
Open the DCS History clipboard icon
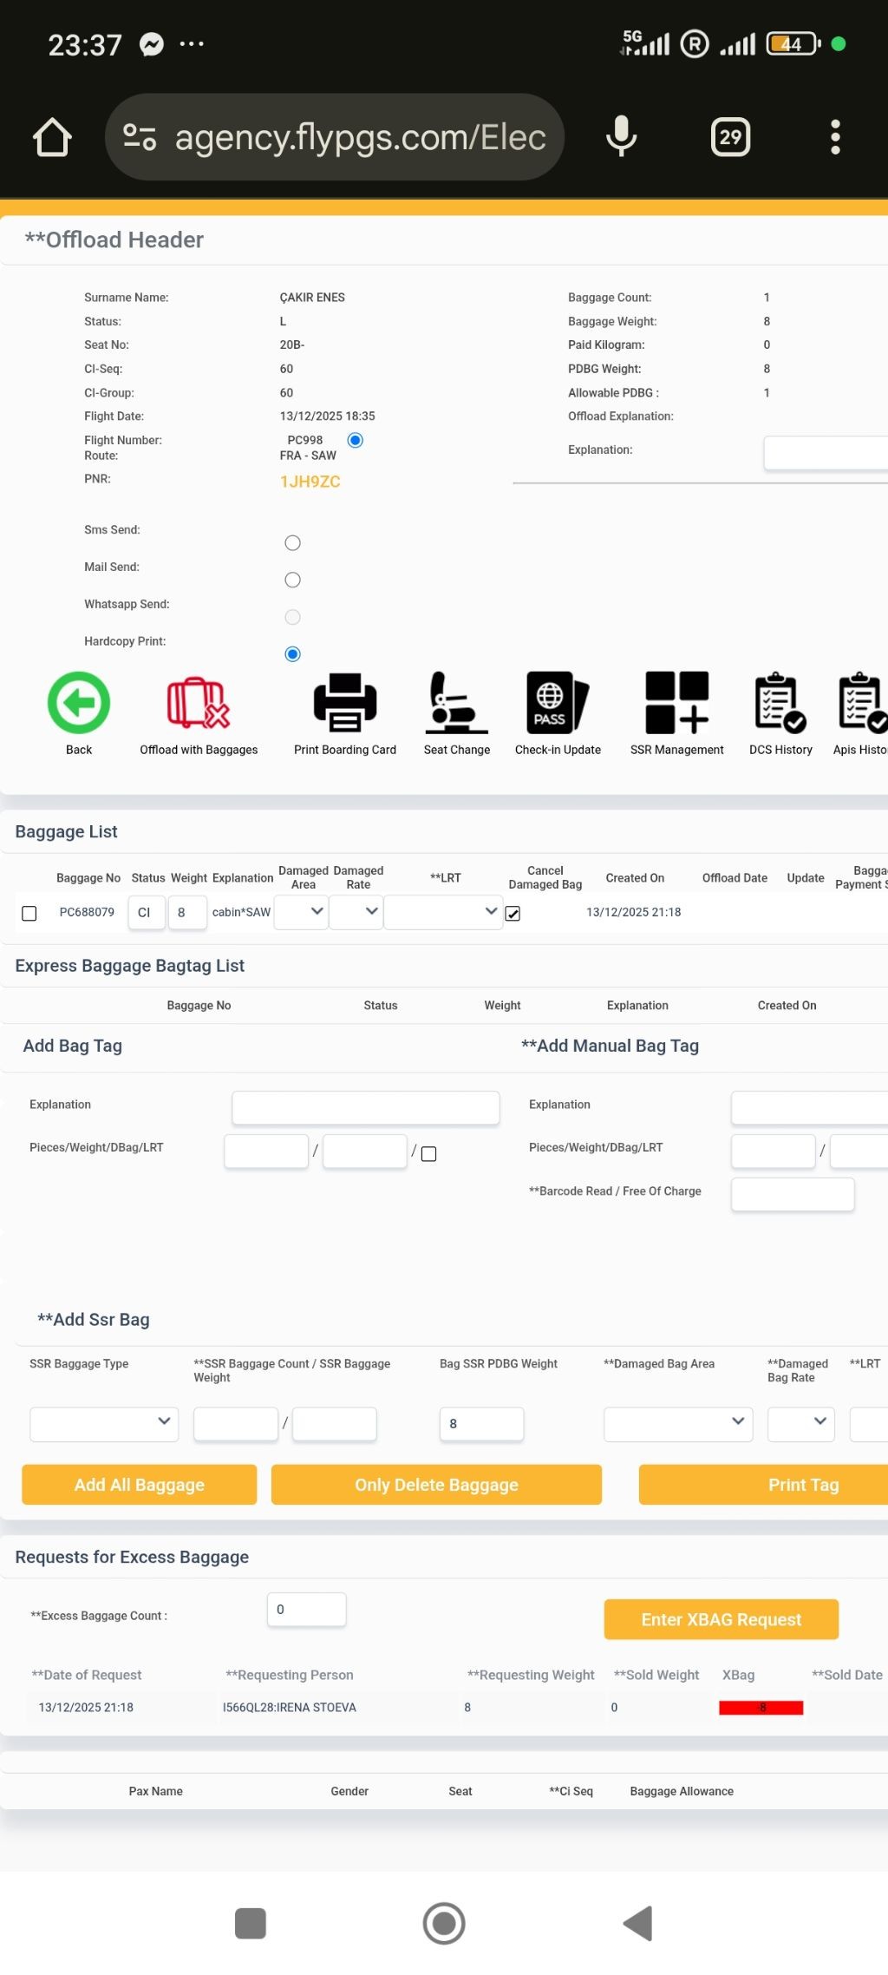point(780,703)
